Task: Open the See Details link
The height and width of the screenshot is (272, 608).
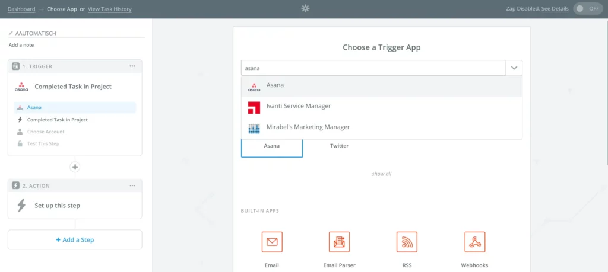Action: click(555, 8)
